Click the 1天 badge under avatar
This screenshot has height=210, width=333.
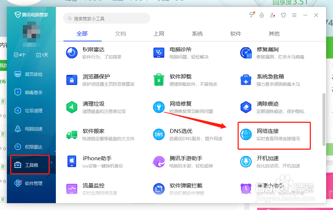tap(42, 55)
